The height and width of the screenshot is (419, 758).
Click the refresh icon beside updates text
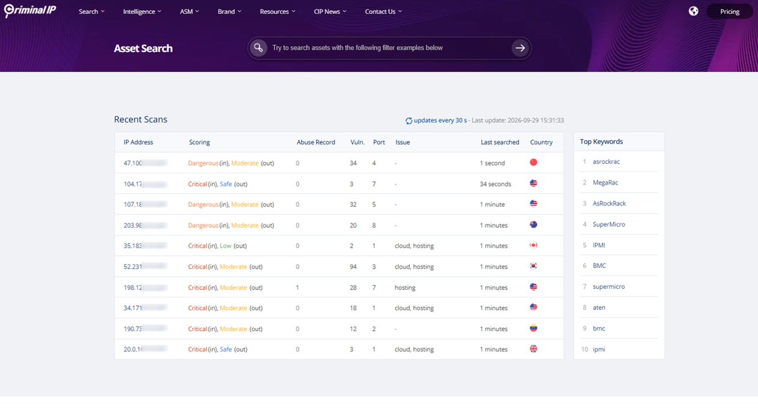(409, 120)
